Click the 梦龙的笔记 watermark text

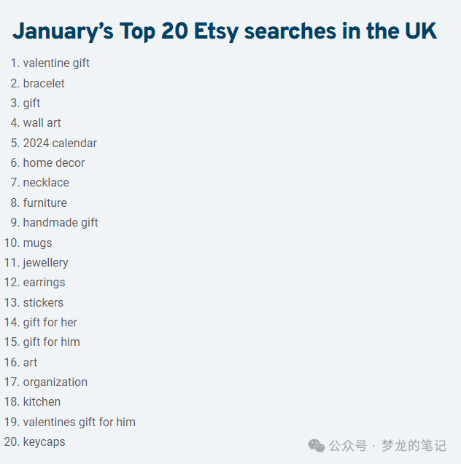pos(414,445)
